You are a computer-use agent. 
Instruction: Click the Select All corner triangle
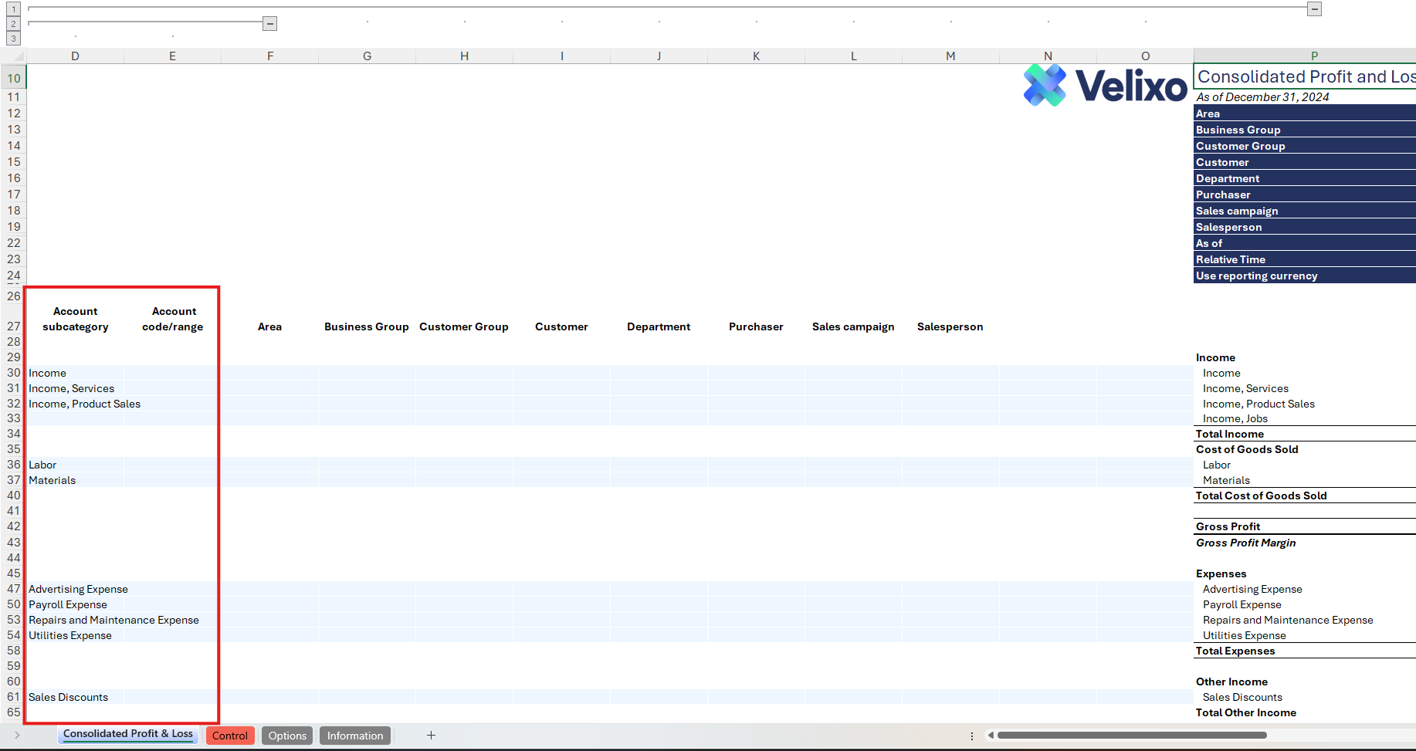19,56
